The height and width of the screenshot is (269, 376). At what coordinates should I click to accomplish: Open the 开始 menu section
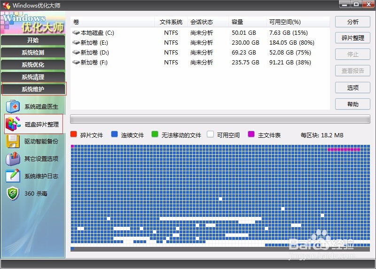pos(33,40)
